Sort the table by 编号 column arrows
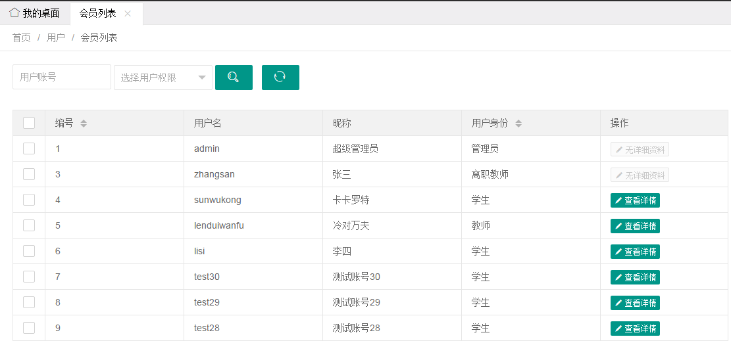 84,123
